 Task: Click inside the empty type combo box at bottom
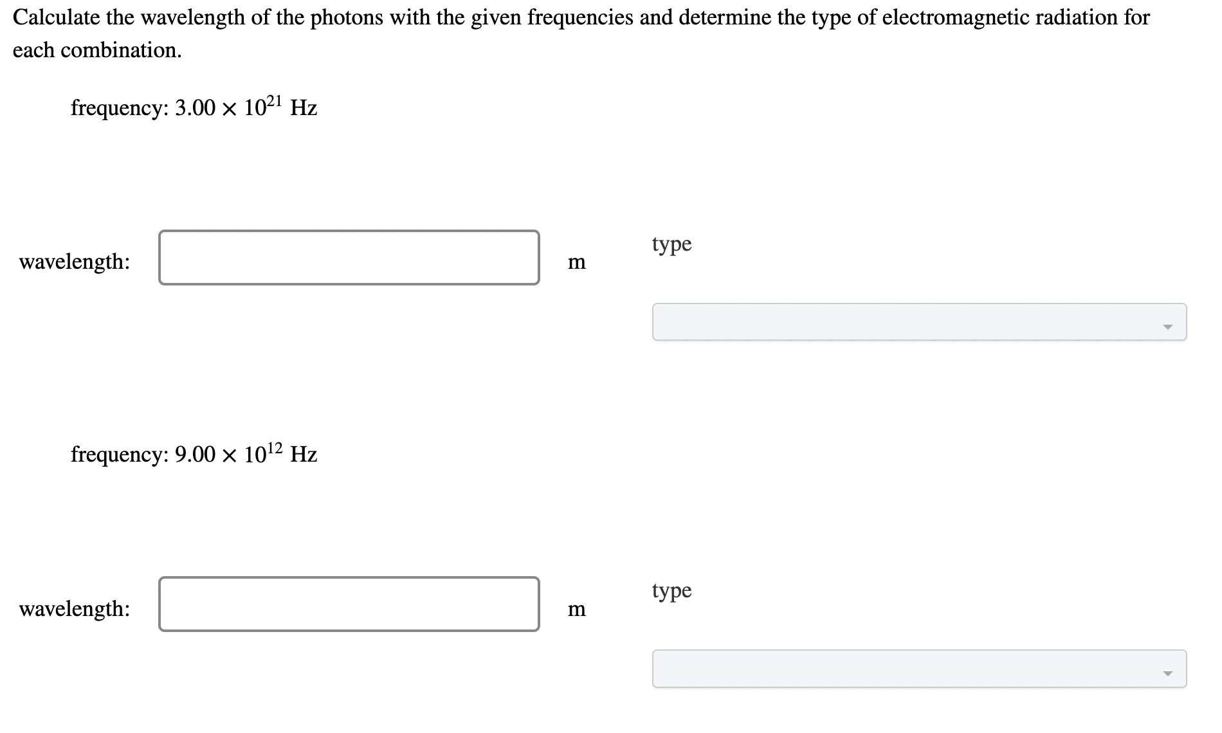(x=836, y=669)
